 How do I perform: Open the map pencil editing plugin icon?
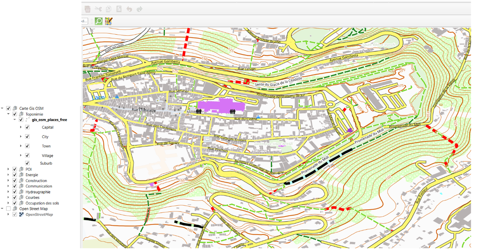[x=109, y=21]
